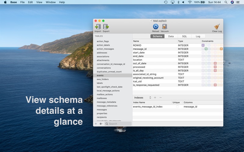Toggle Unique checkbox for events_message_id_index
Screen dimensions: 244x152
coord(178,107)
